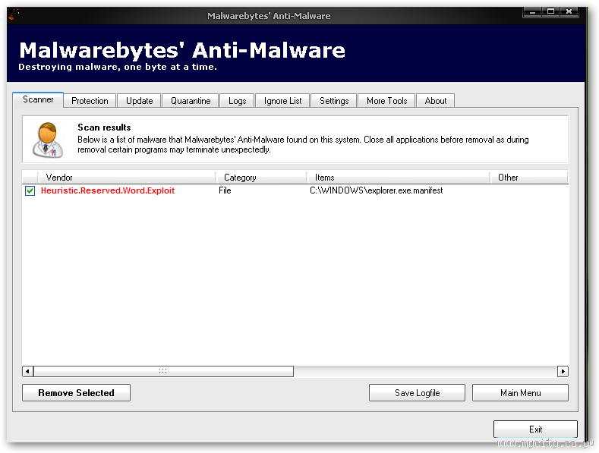This screenshot has width=599, height=453.
Task: Click the File category cell
Action: (225, 190)
